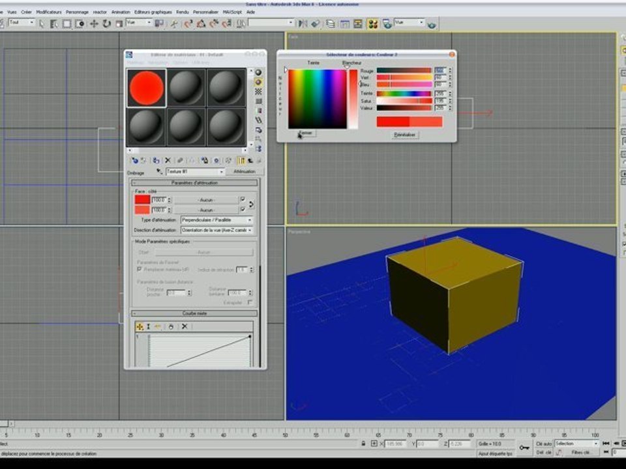Toggle 3D snaps icon

[x=188, y=23]
